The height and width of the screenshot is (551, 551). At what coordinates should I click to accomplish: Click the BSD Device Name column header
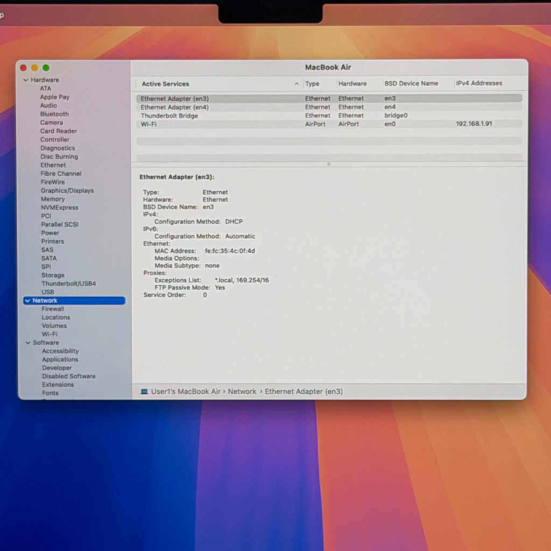pos(411,83)
